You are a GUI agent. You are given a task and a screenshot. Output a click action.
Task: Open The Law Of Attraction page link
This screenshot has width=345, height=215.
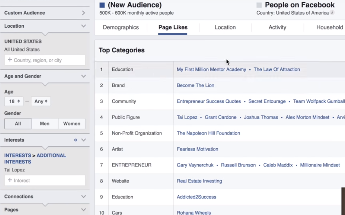(x=277, y=69)
